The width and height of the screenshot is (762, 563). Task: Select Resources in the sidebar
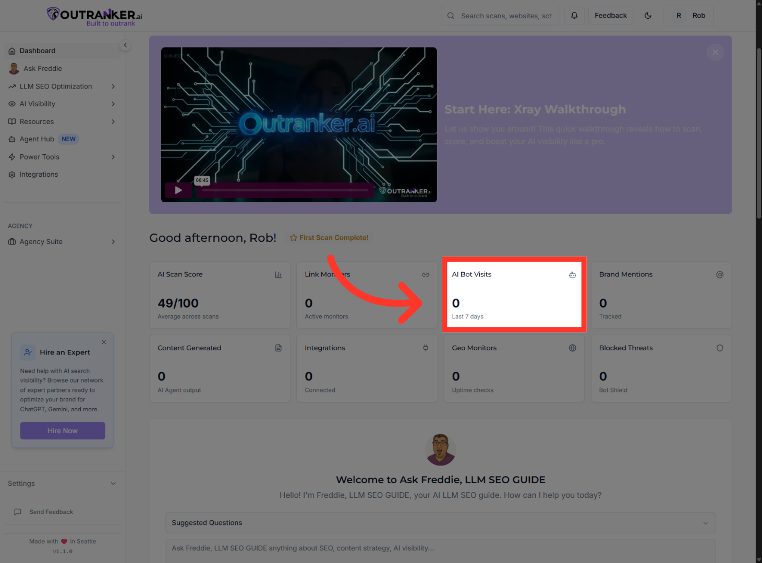(63, 122)
